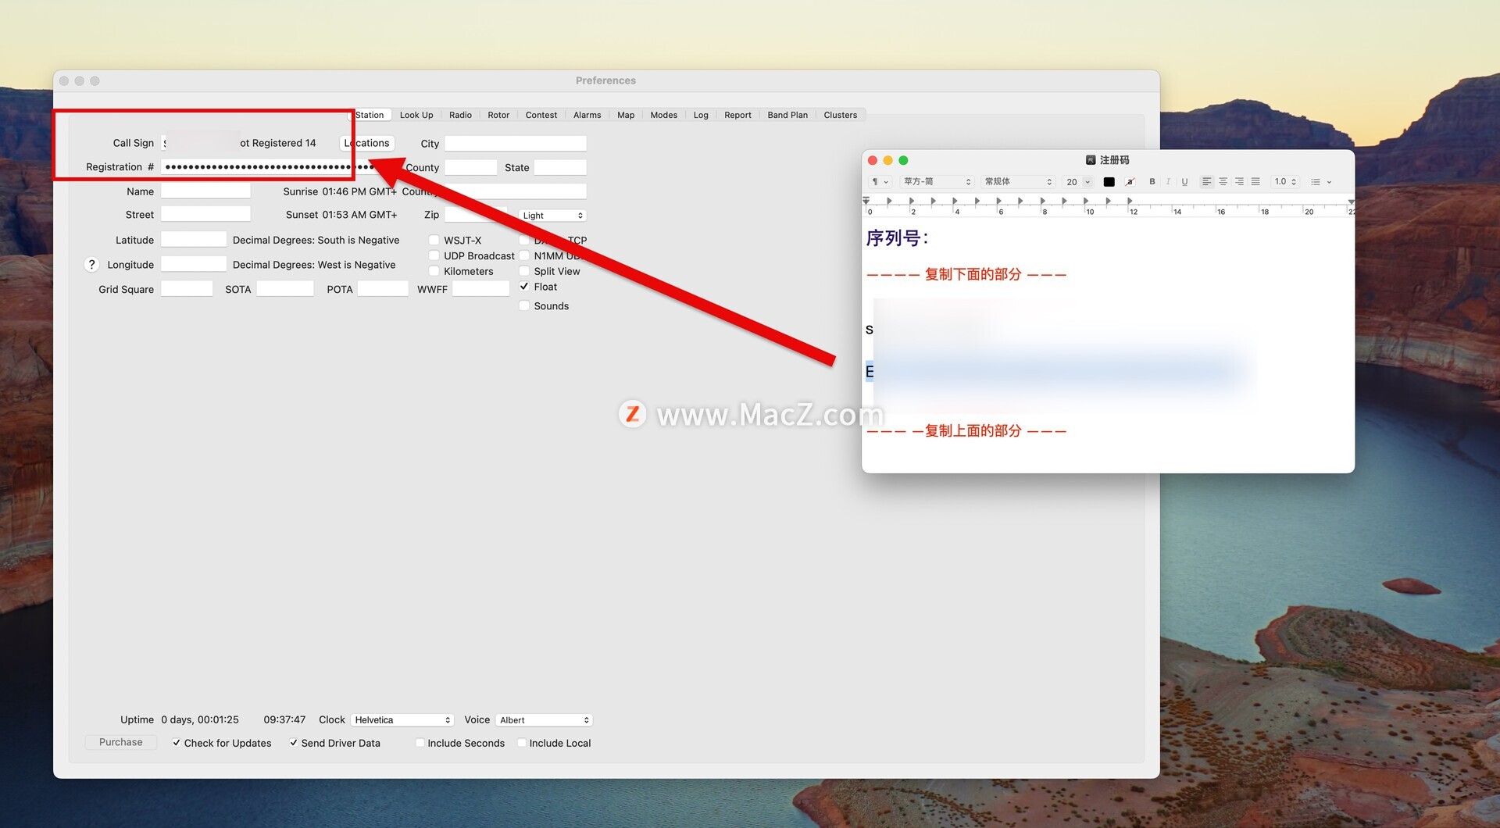Click the Locations button
Viewport: 1500px width, 828px height.
pyautogui.click(x=367, y=143)
